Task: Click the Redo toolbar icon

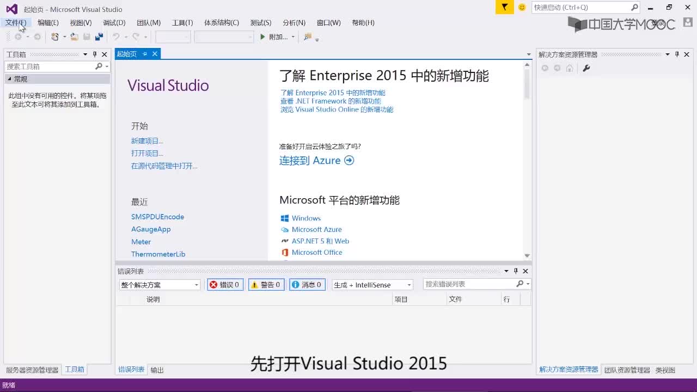Action: [x=136, y=37]
